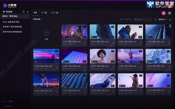Open the purple gradient video thumbnail
The height and width of the screenshot is (109, 175).
click(158, 80)
